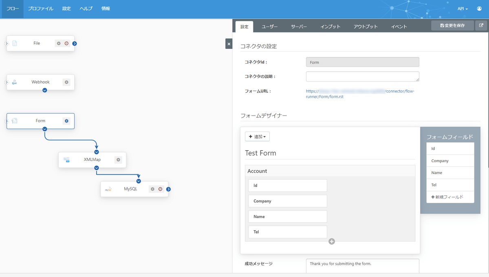Viewport: 489px width, 277px height.
Task: Click the File connector input port
Action: (7, 43)
